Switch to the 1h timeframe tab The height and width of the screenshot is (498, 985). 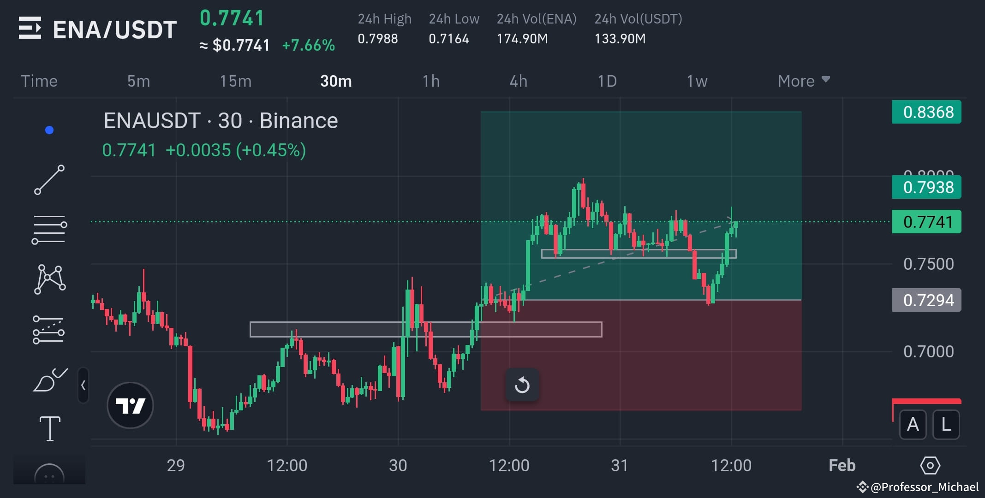[x=431, y=81]
